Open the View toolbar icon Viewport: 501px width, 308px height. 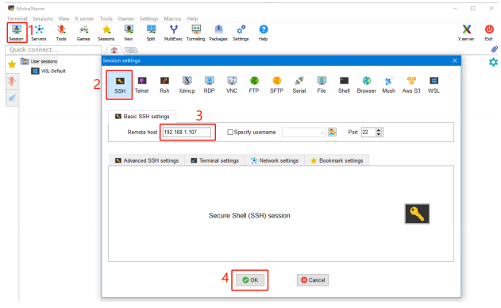pyautogui.click(x=129, y=33)
